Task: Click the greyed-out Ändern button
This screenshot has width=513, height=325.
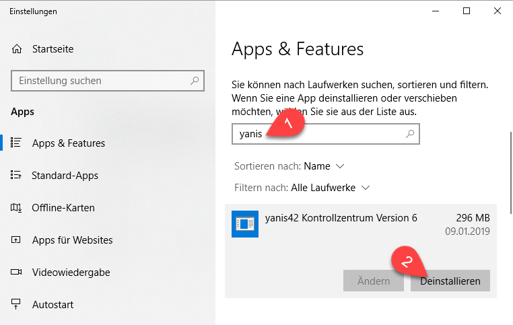Action: click(374, 281)
